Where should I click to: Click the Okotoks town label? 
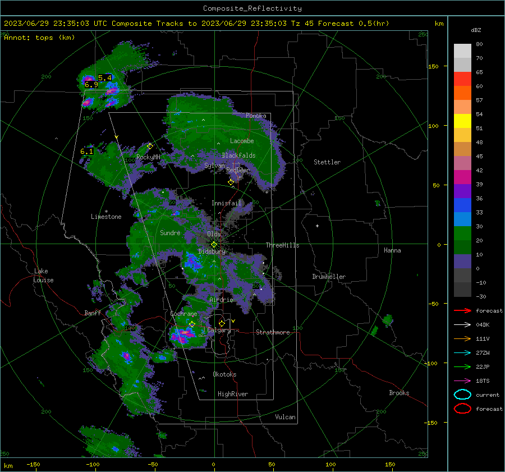[224, 374]
